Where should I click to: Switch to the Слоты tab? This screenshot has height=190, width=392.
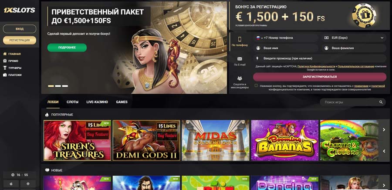[72, 102]
